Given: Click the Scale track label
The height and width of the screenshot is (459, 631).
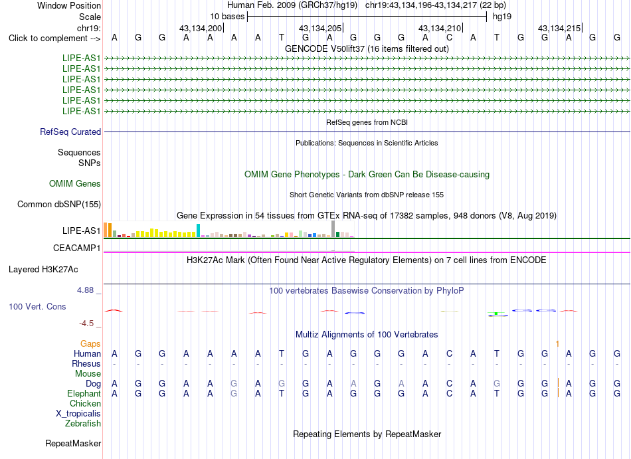Looking at the screenshot, I should tap(90, 17).
